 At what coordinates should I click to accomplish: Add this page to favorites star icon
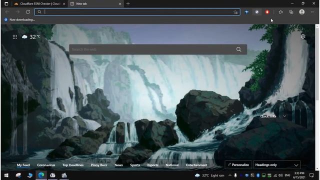pyautogui.click(x=235, y=12)
